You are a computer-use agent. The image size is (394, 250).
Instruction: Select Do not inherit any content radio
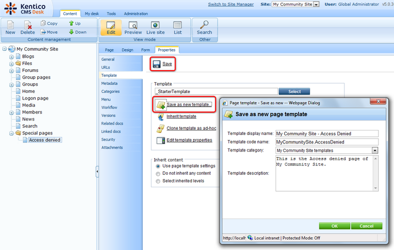(x=158, y=174)
